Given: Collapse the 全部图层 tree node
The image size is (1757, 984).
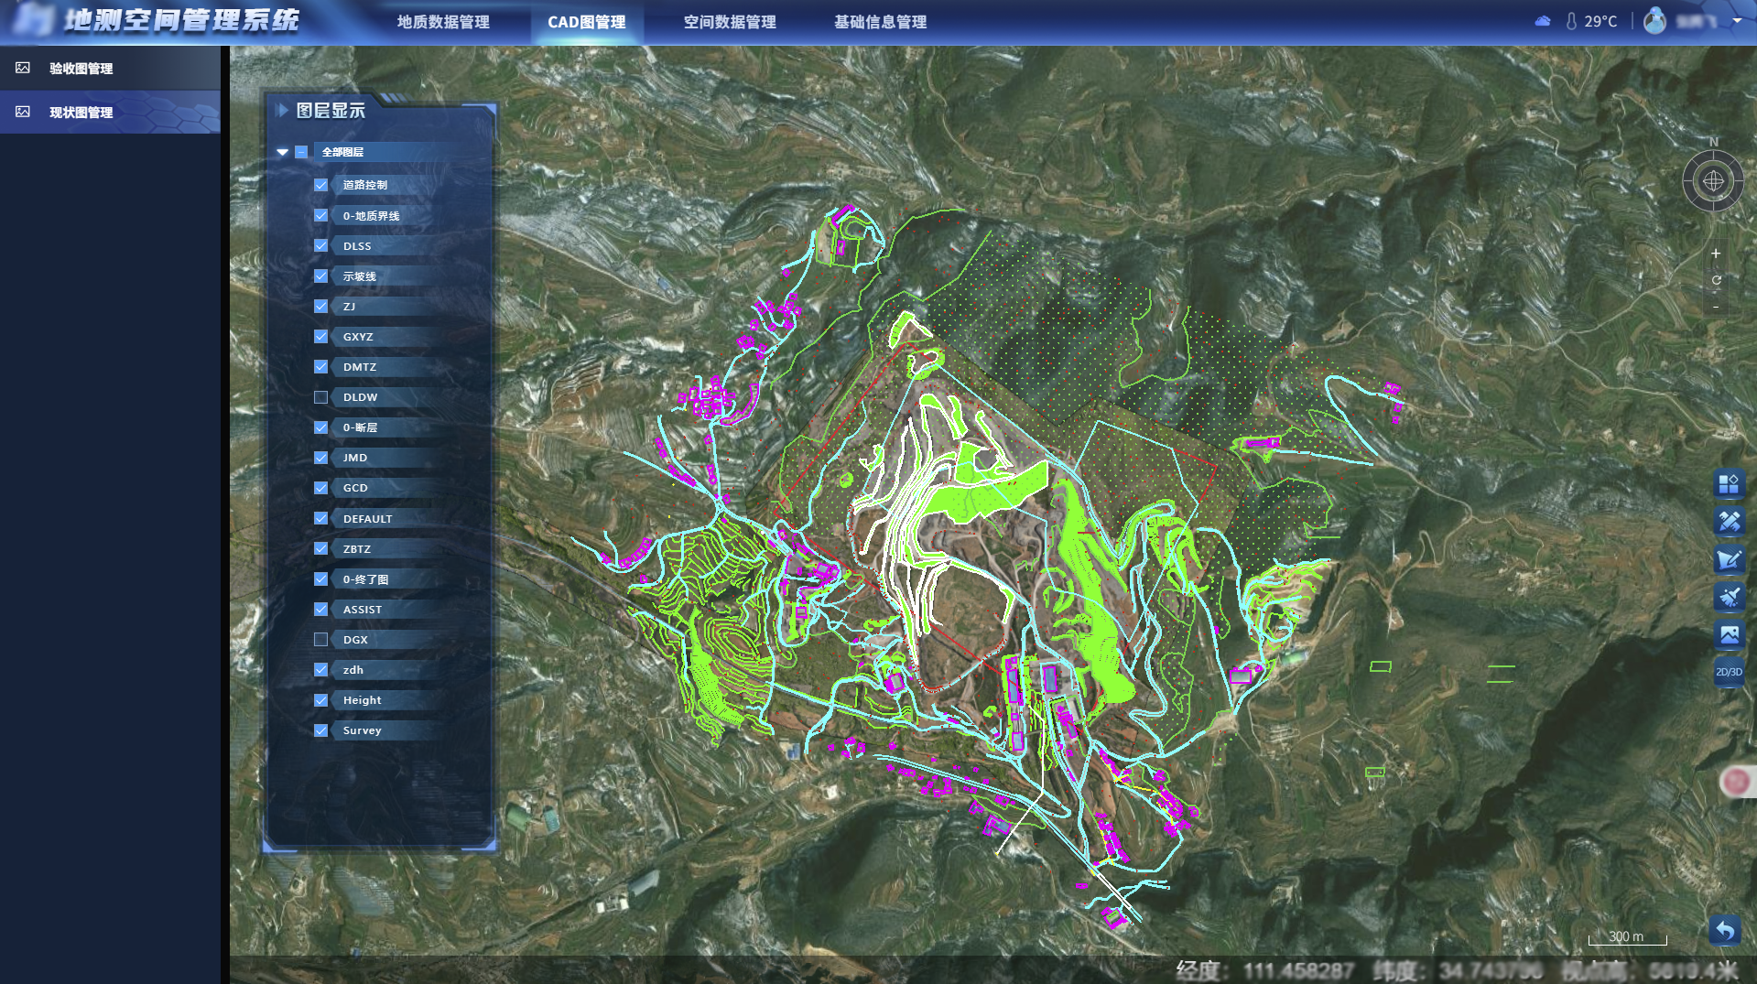Looking at the screenshot, I should pos(282,152).
